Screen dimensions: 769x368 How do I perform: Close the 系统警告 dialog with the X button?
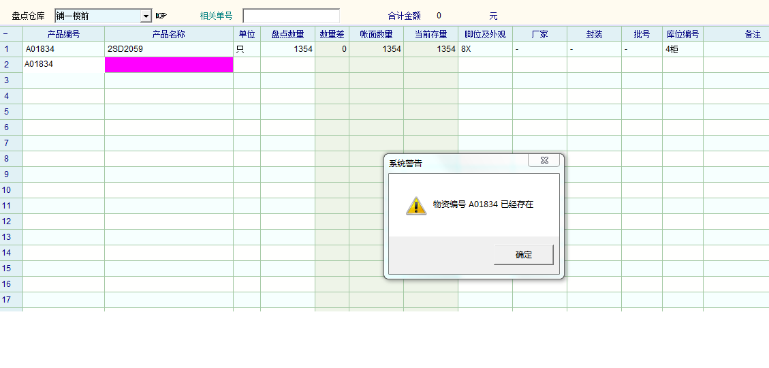[x=544, y=160]
